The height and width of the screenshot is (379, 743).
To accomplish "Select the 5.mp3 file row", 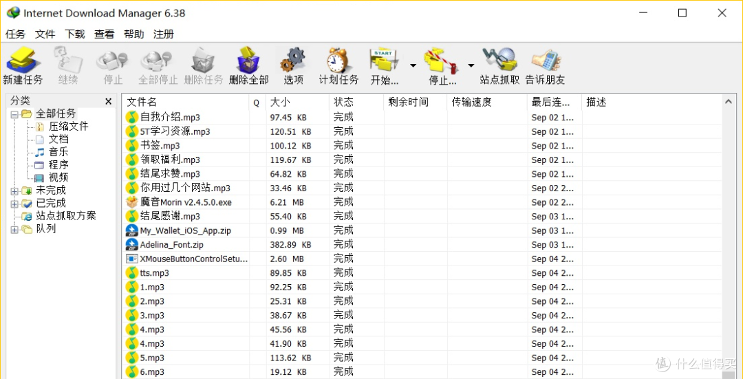I will 422,358.
